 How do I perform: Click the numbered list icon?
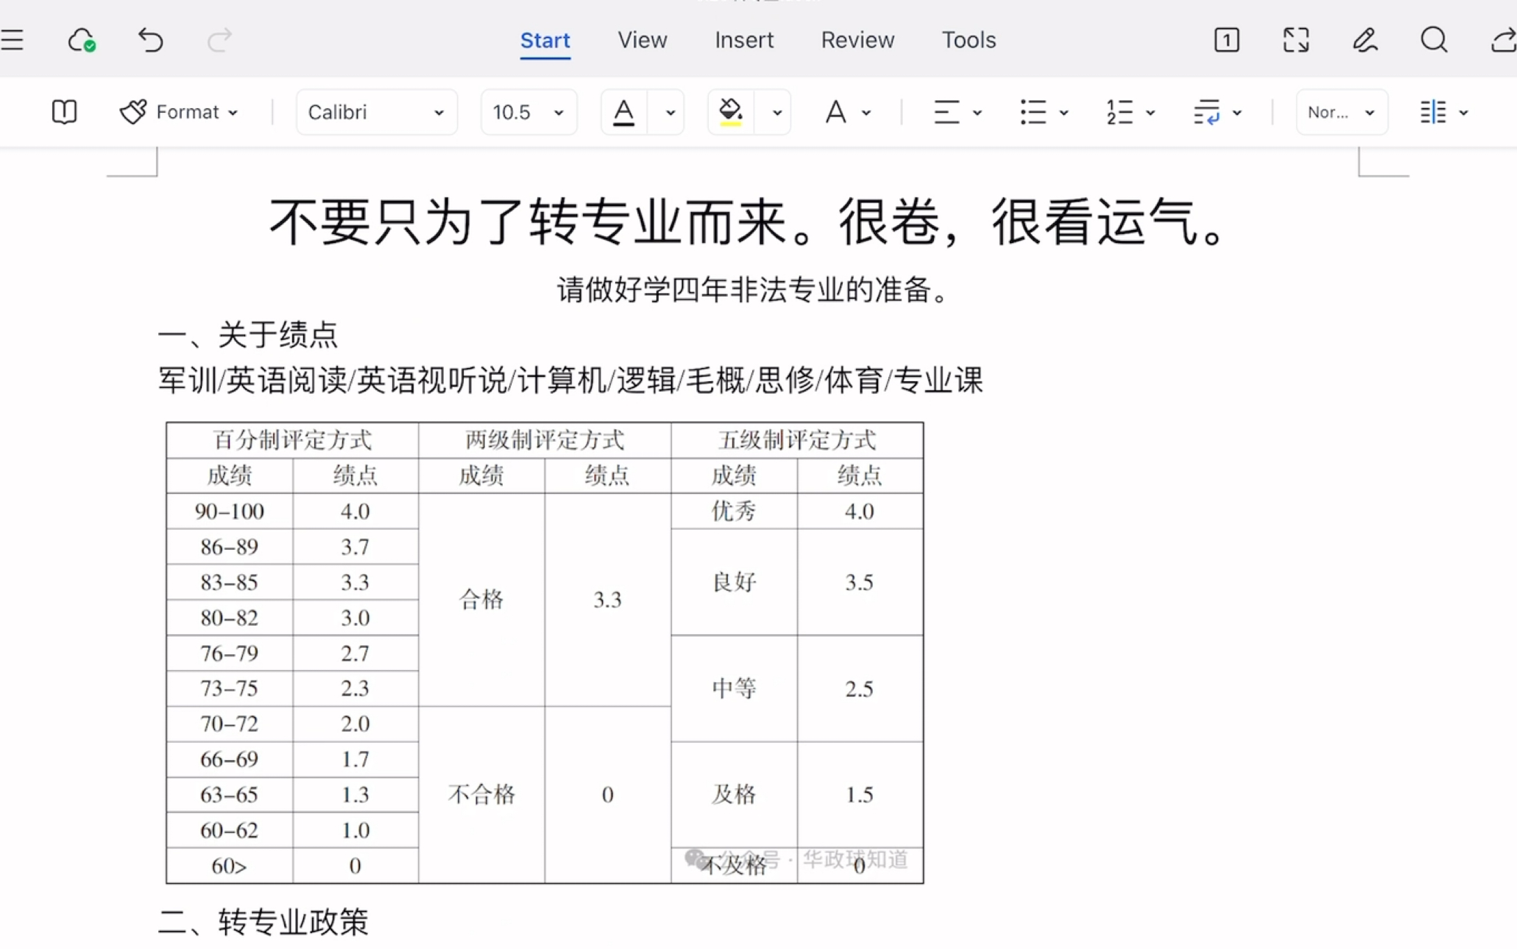(1119, 111)
